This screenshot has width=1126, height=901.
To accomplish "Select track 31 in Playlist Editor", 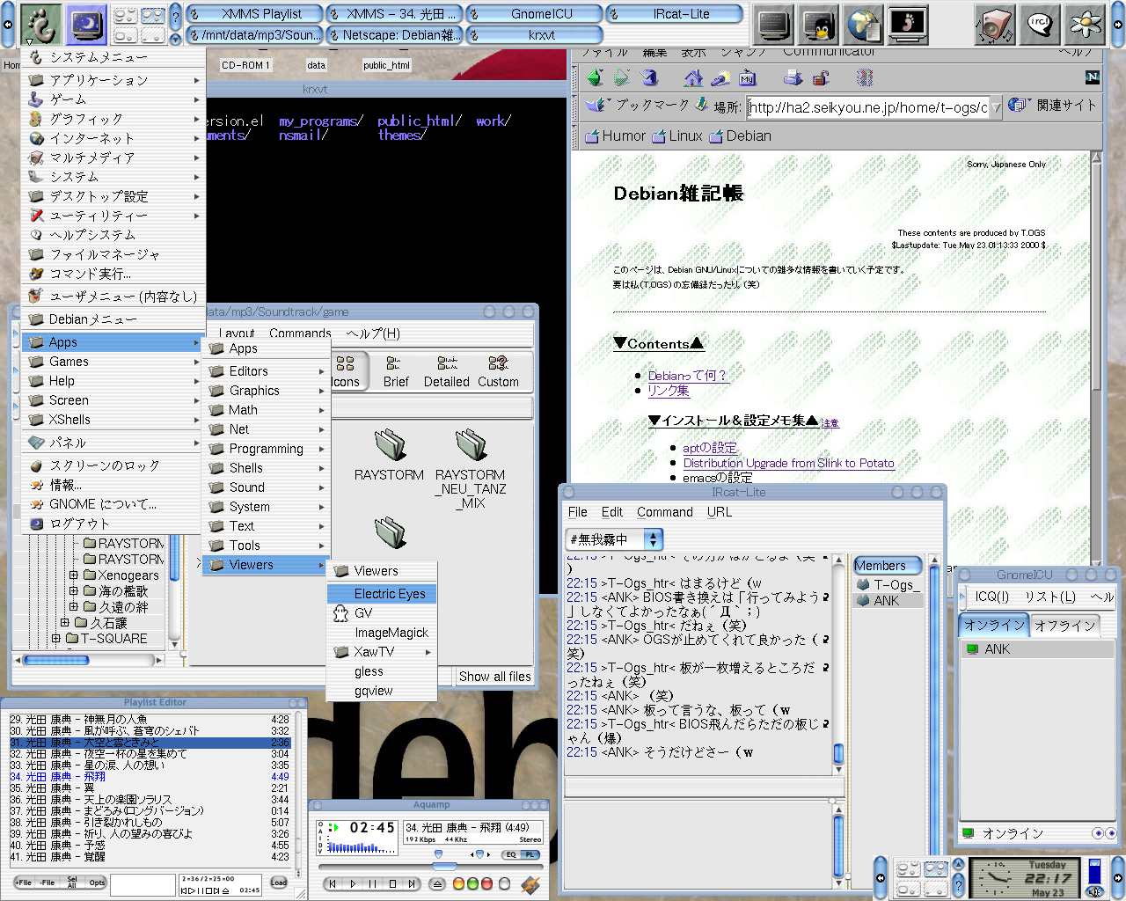I will [x=150, y=743].
